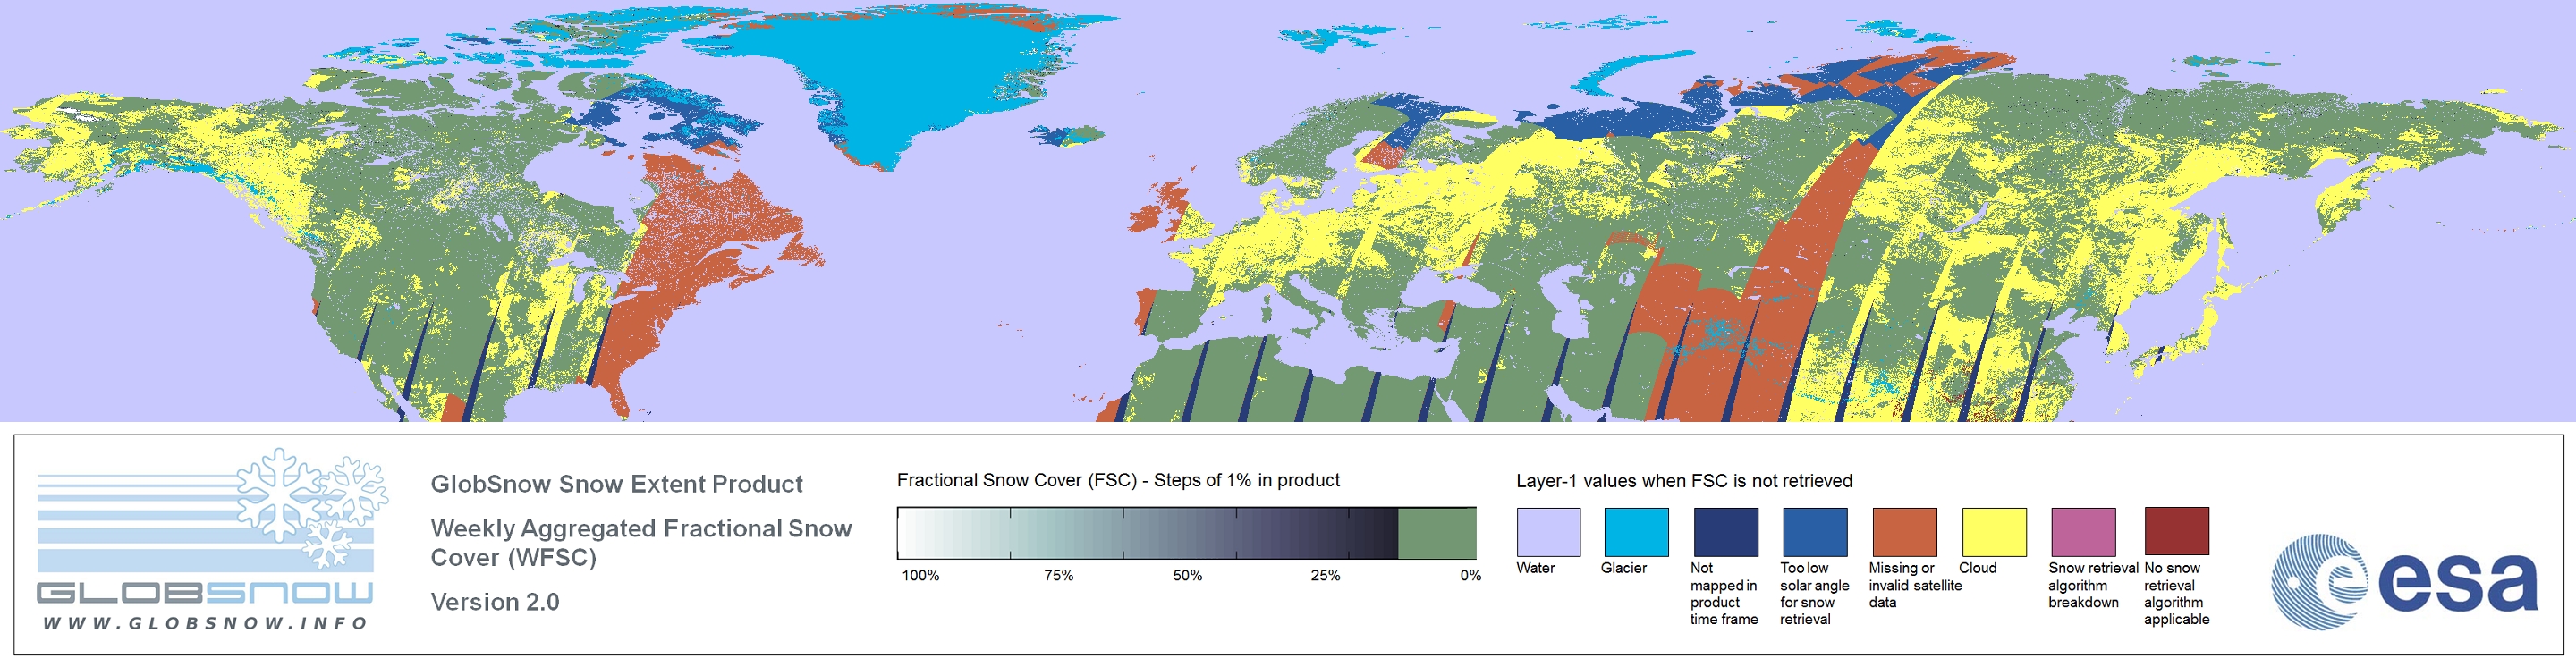This screenshot has width=2576, height=667.
Task: Click 'Layer-1 values when FSC is not retrieved'
Action: click(1684, 481)
